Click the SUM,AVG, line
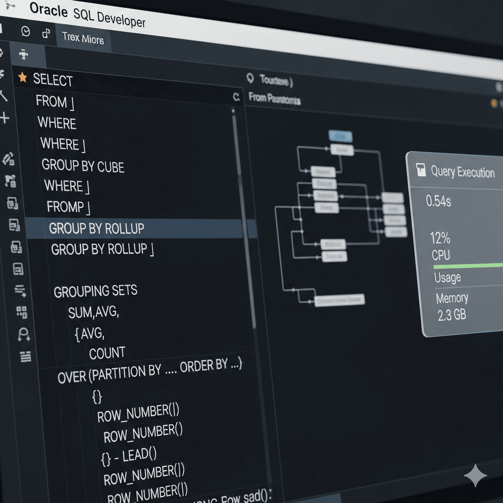This screenshot has height=503, width=503. tap(93, 312)
